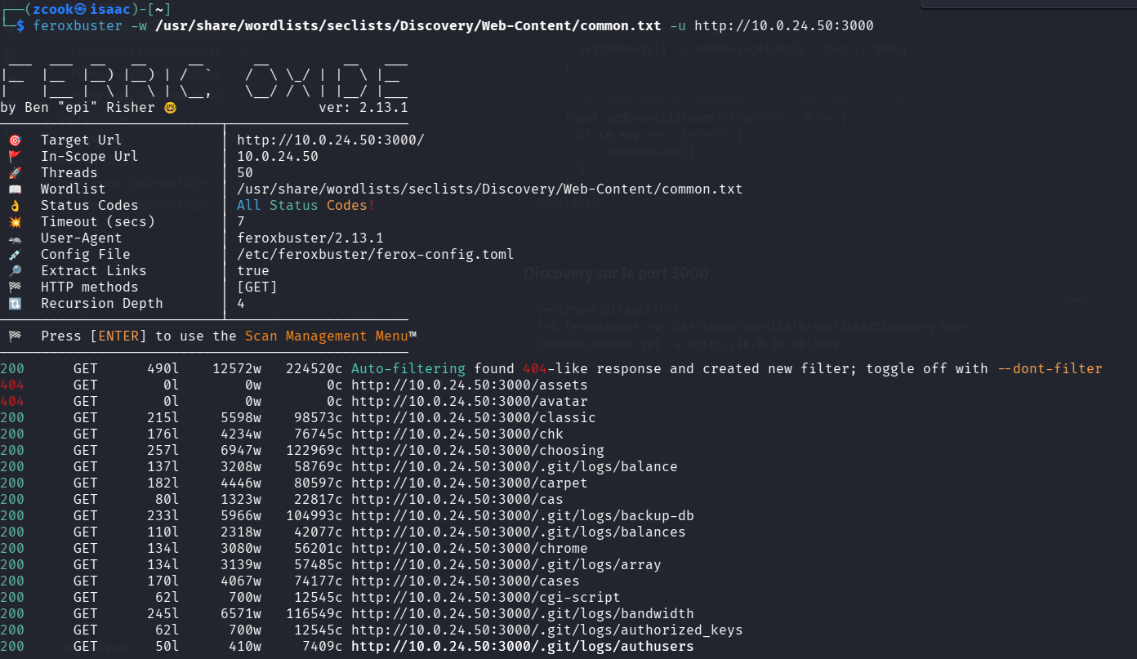Click the 7409c size on authusers row
This screenshot has height=659, width=1137.
(x=323, y=647)
